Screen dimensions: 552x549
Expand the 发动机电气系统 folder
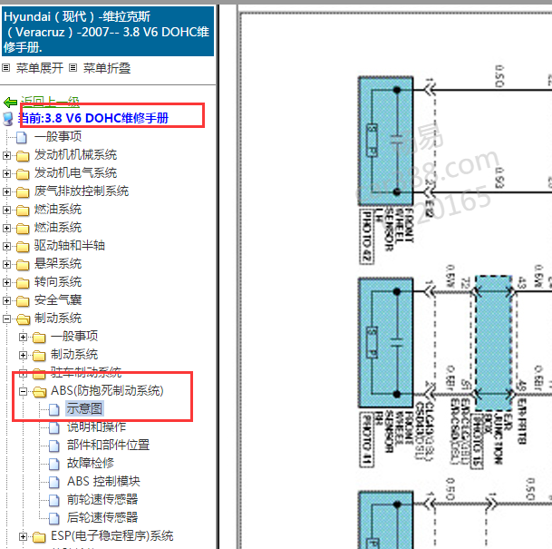click(6, 173)
